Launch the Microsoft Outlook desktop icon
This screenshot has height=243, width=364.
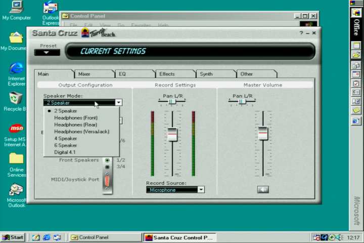[16, 195]
